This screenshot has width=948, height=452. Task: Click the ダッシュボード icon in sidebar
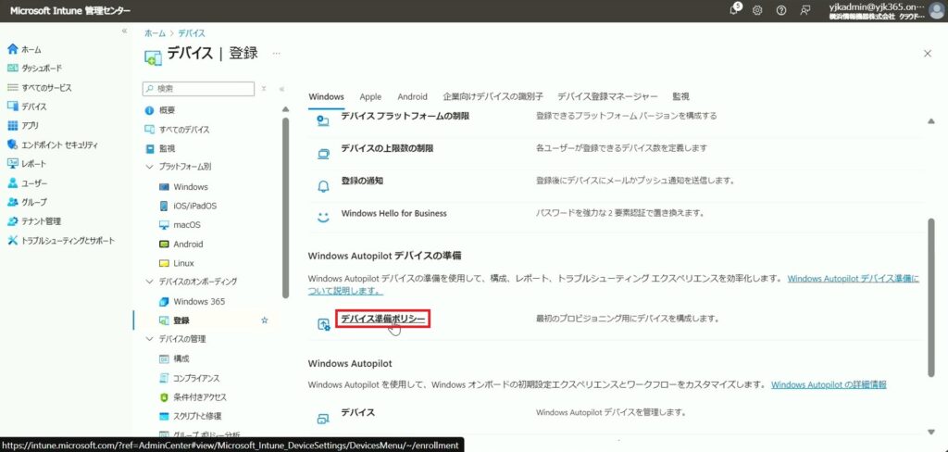[13, 69]
